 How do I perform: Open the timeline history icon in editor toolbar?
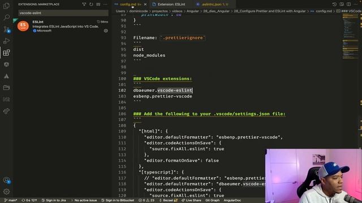334,5
